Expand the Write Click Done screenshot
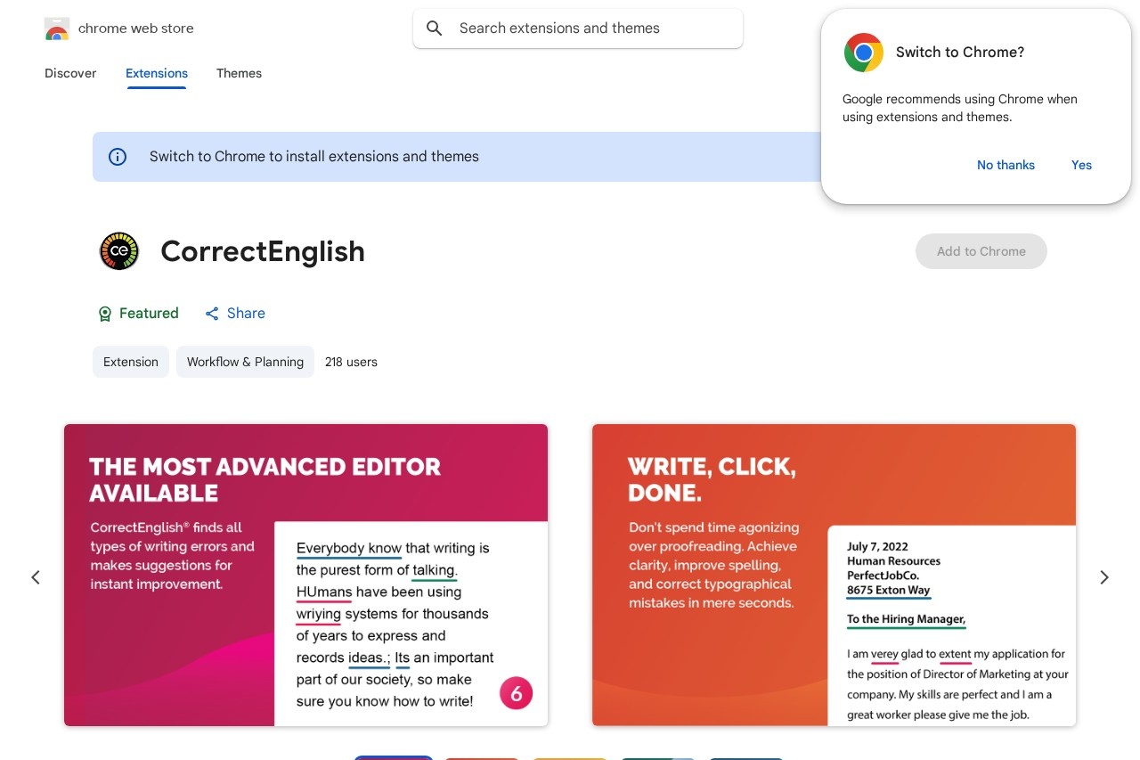This screenshot has height=760, width=1140. click(x=834, y=575)
